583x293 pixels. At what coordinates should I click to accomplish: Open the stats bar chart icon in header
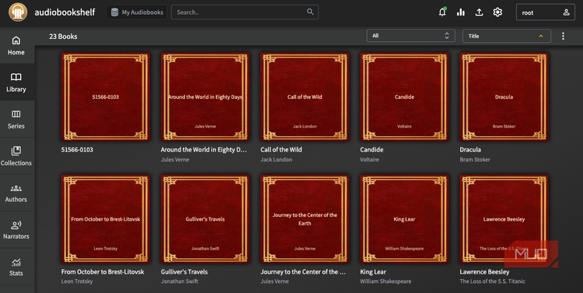[x=461, y=12]
